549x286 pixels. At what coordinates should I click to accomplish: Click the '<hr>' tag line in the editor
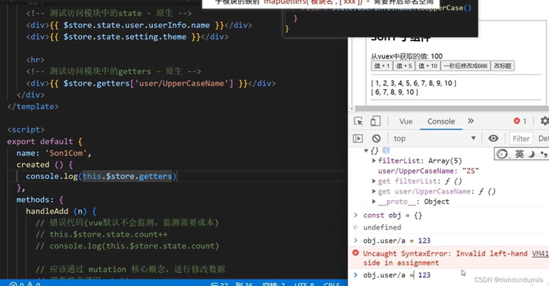pos(35,60)
